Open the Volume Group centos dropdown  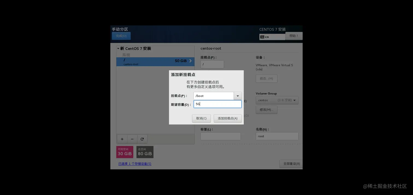277,100
